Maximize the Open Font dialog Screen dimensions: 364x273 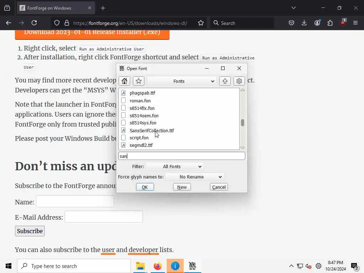[x=223, y=68]
